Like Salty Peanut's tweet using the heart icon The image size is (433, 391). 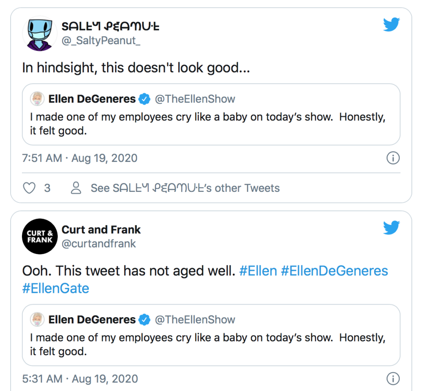coord(29,188)
